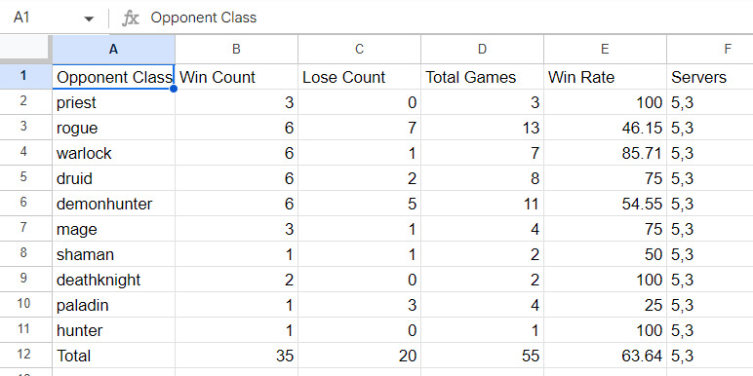Select the select-all corner box
Image resolution: width=753 pixels, height=376 pixels.
(26, 50)
